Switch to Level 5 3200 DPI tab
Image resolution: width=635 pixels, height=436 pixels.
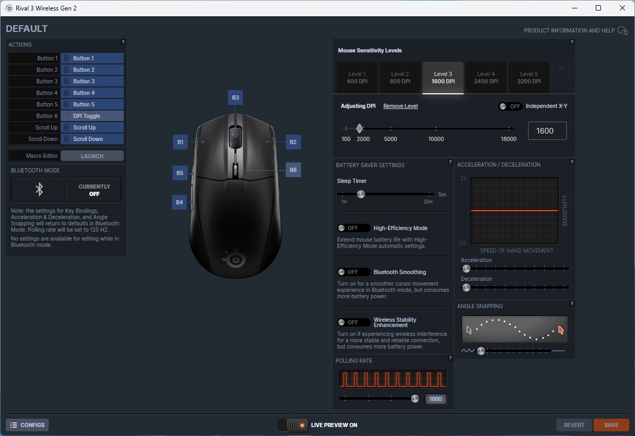pos(529,78)
